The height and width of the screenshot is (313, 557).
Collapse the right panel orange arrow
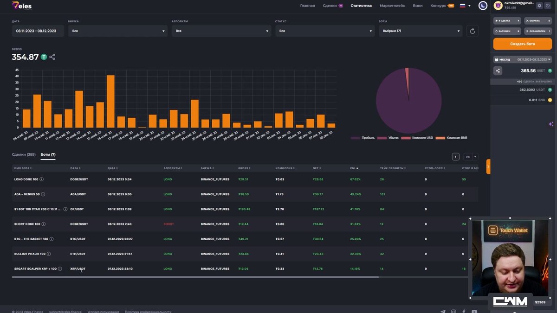coord(488,166)
